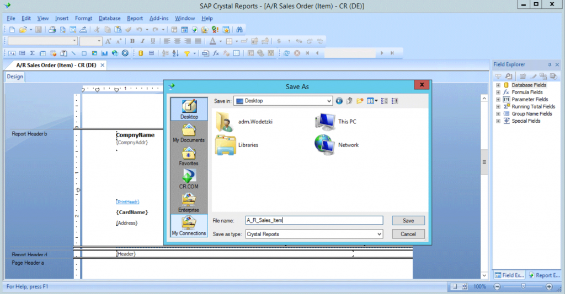Image resolution: width=565 pixels, height=294 pixels.
Task: Click the New report icon in the toolbar
Action: pyautogui.click(x=12, y=30)
